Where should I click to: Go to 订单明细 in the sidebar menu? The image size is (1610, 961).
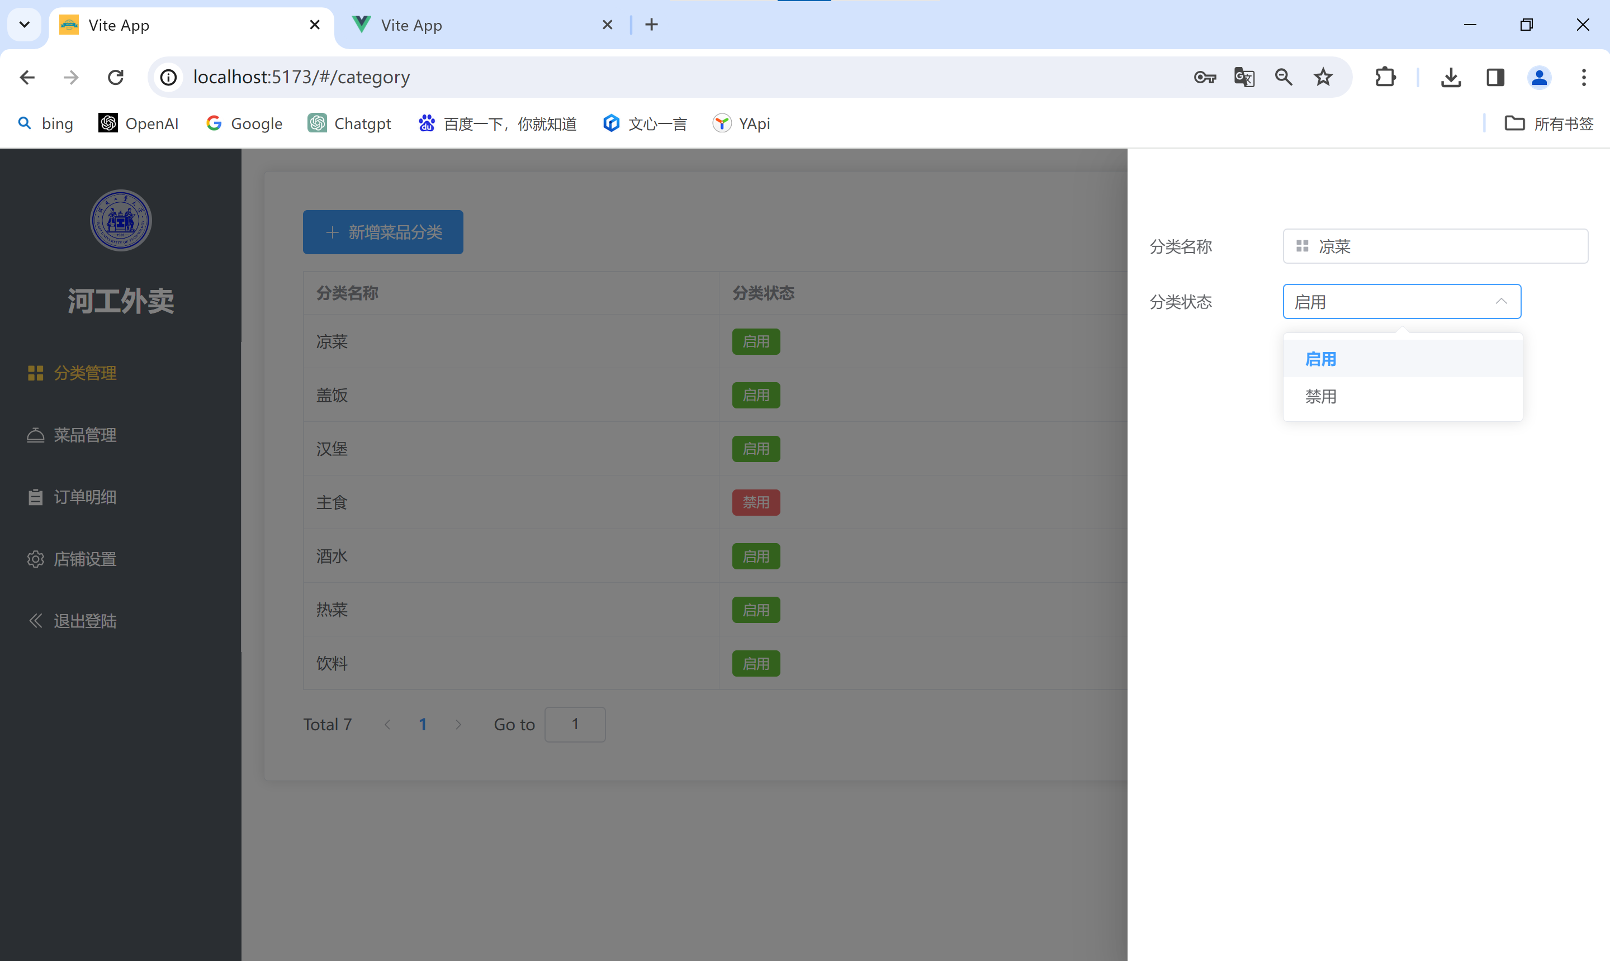click(84, 497)
